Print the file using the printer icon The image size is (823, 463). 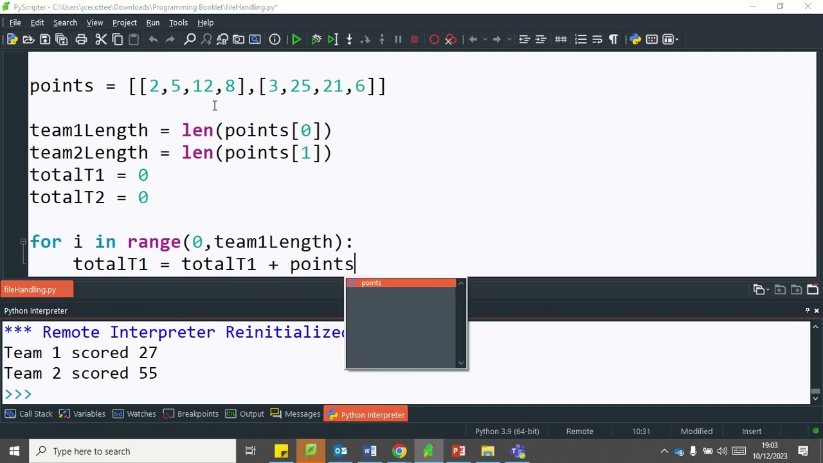coord(81,39)
